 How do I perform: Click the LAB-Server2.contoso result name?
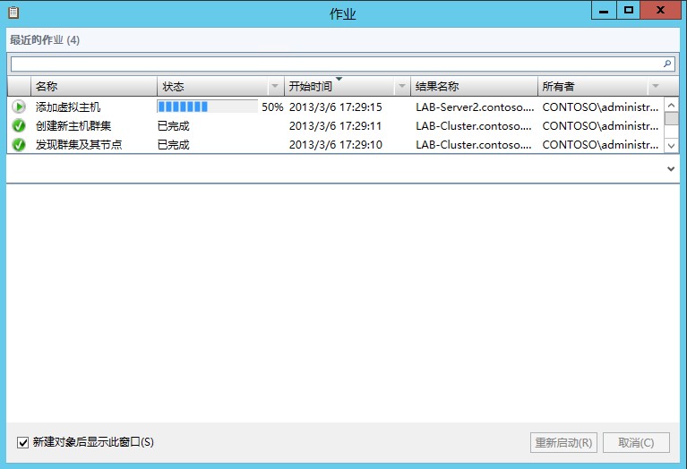(475, 107)
